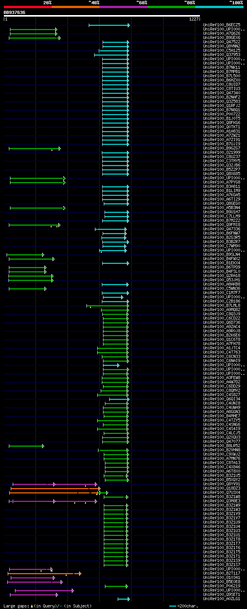This screenshot has width=247, height=609.
Task: Select label UniRef100_Q7U3X4
Action: 222,493
